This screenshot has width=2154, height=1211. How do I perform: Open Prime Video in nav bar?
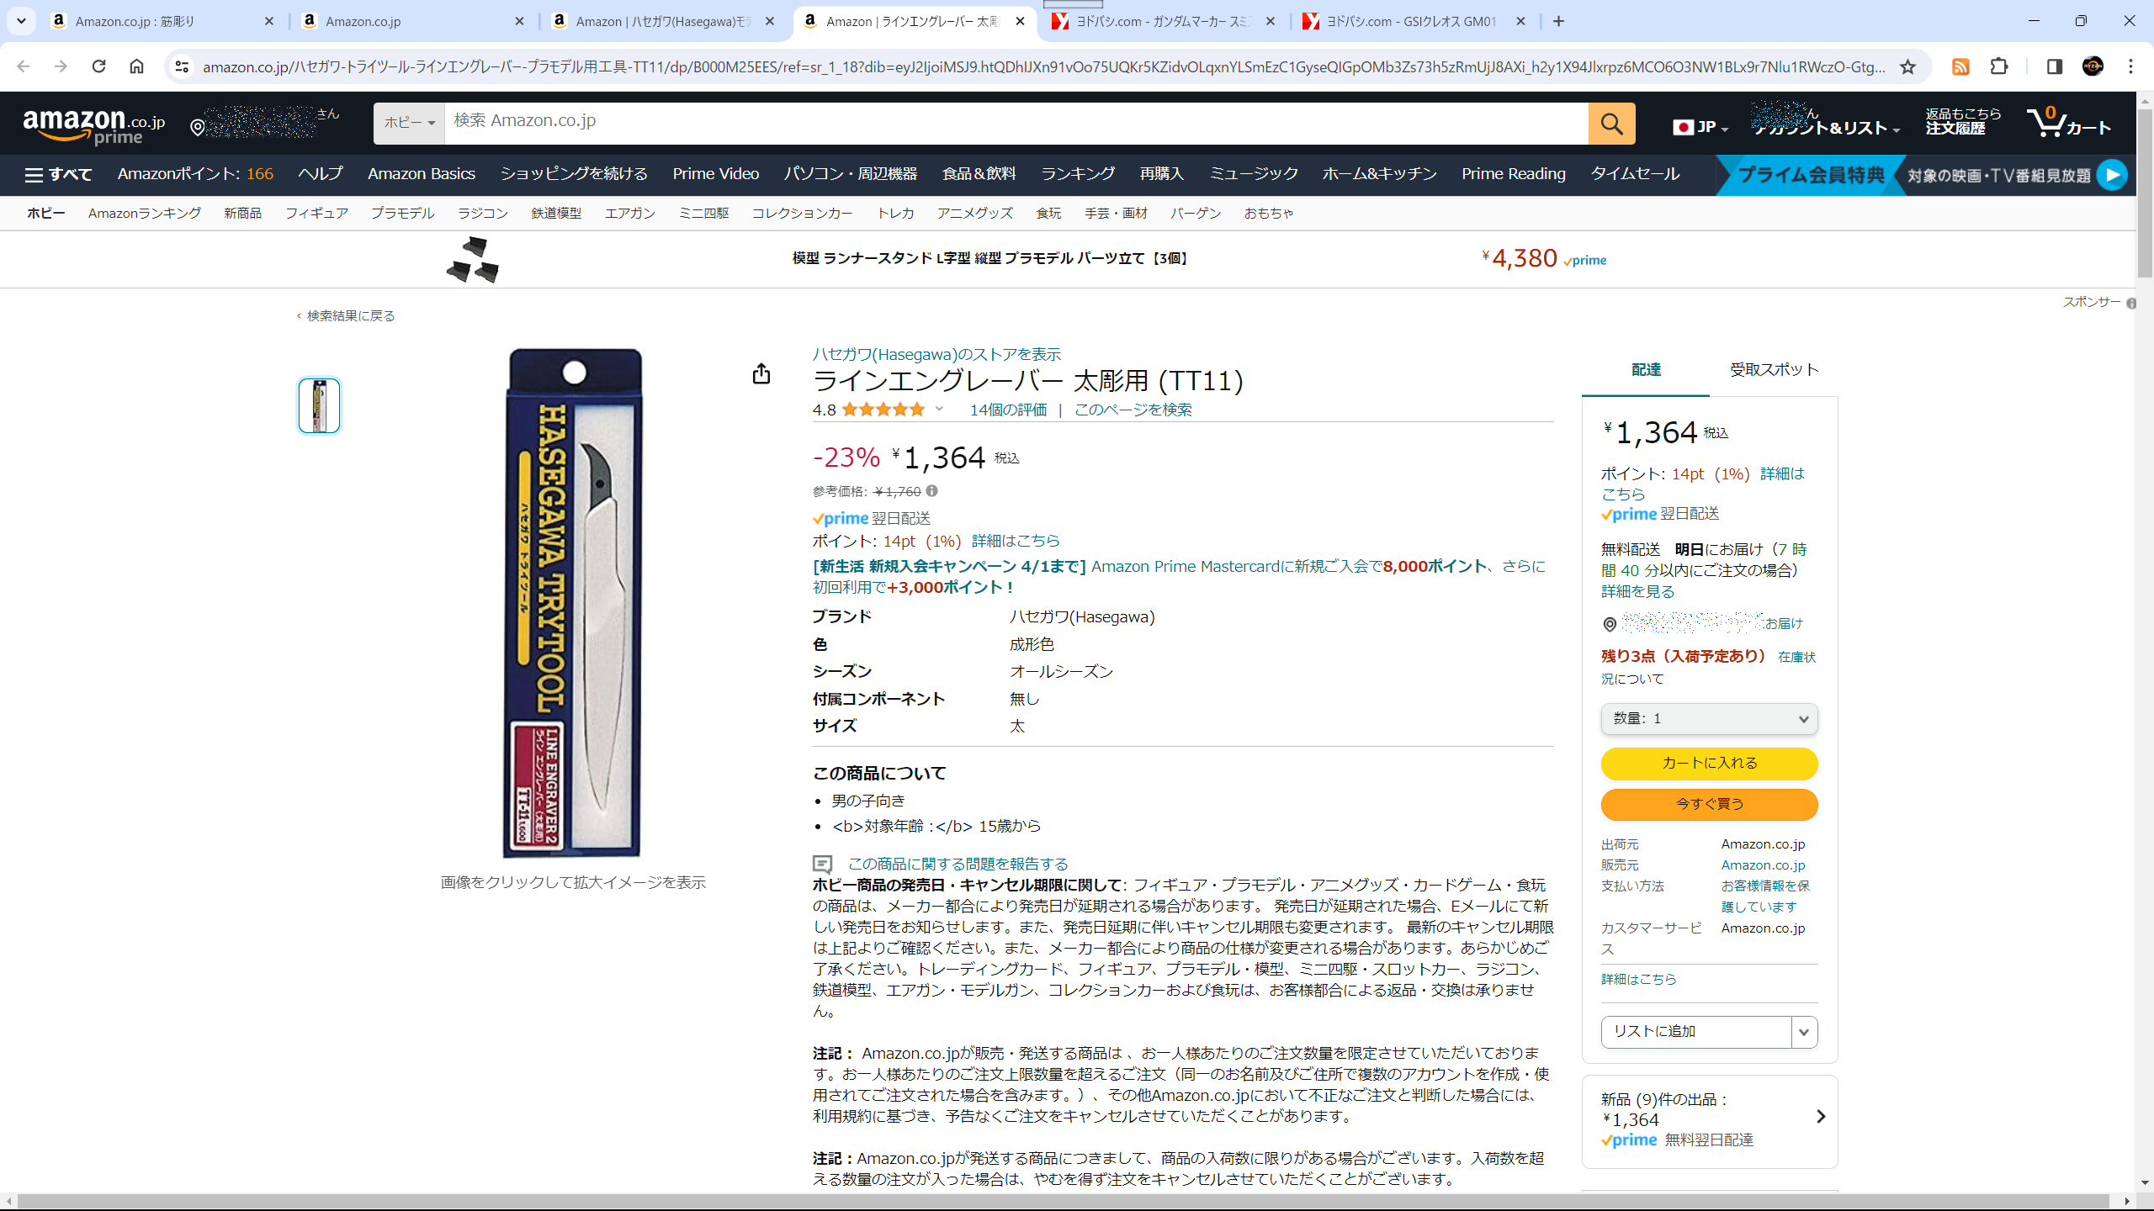click(x=715, y=174)
